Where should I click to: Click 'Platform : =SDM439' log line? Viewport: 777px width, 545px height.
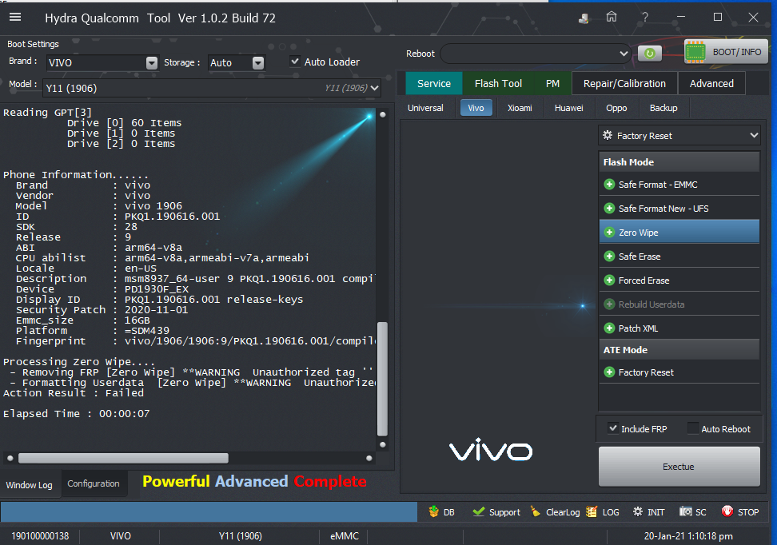coord(92,331)
